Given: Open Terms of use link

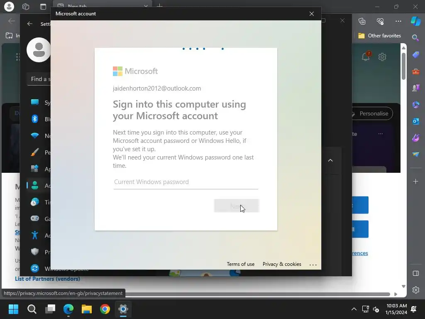Looking at the screenshot, I should (x=240, y=264).
